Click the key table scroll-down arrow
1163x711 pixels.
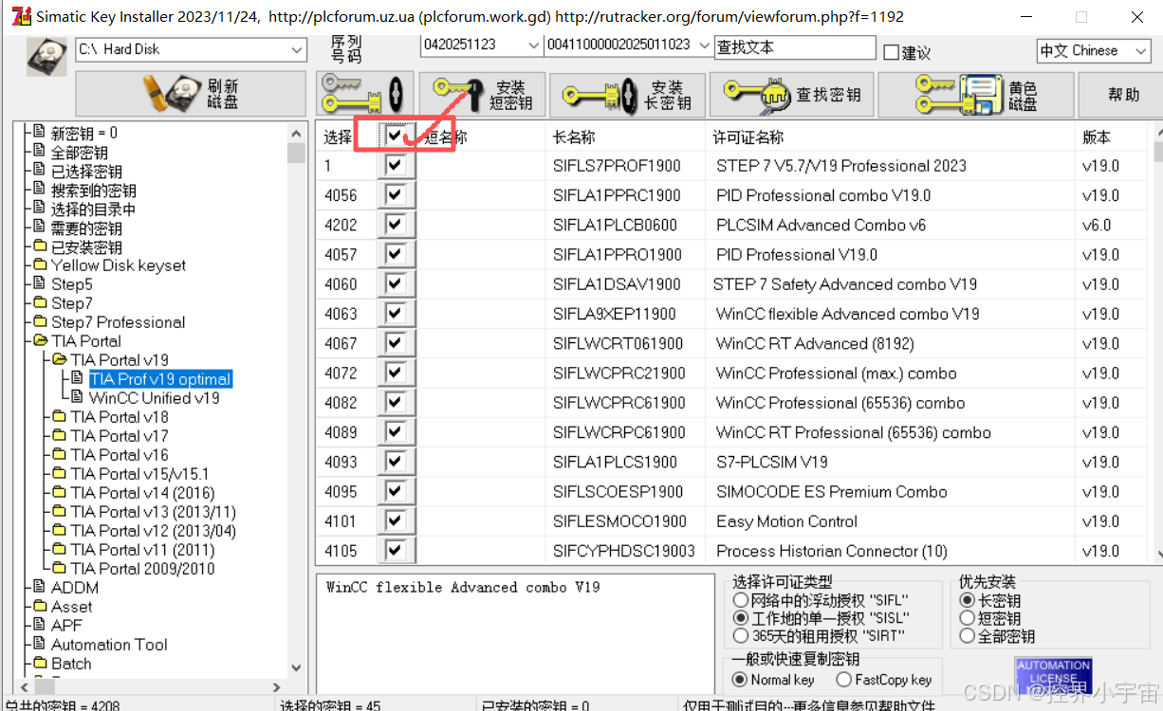1157,554
